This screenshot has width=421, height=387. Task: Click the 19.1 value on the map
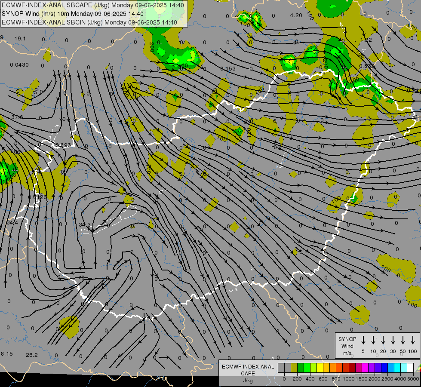tap(20, 39)
